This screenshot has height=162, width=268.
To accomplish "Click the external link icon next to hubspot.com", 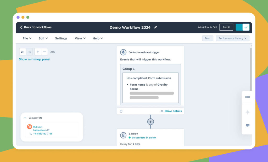I will (48, 130).
